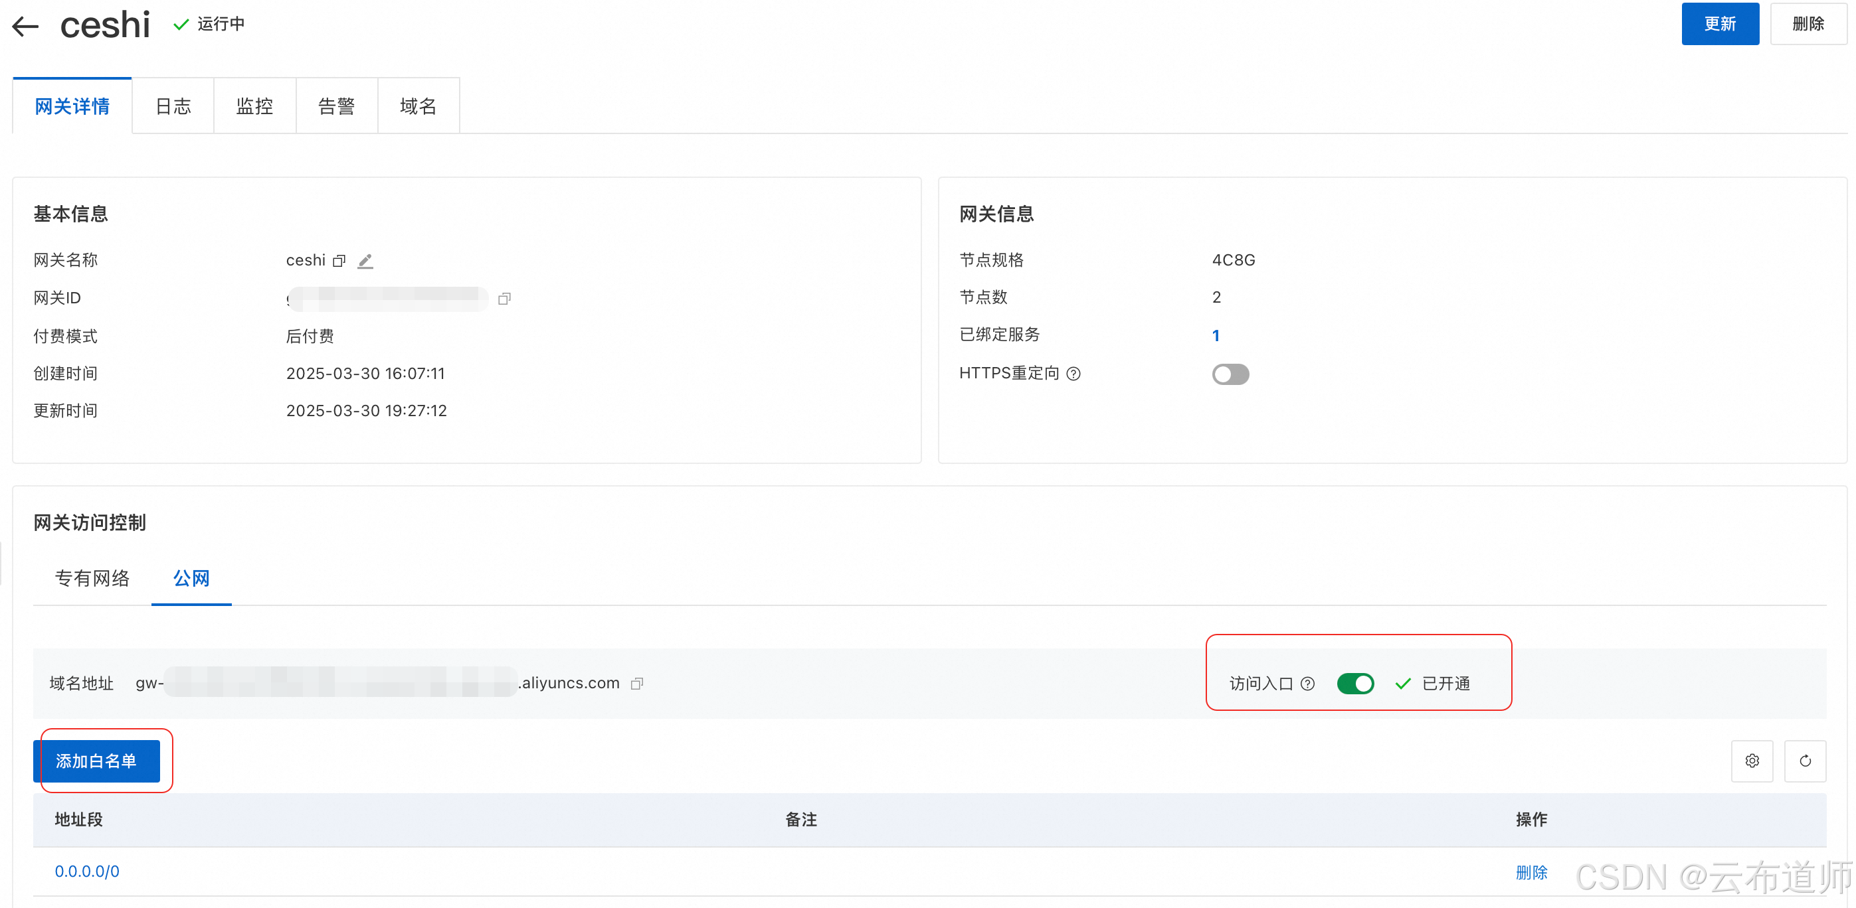Refresh the whitelist table
Screen dimensions: 1856x908
pos(1805,761)
